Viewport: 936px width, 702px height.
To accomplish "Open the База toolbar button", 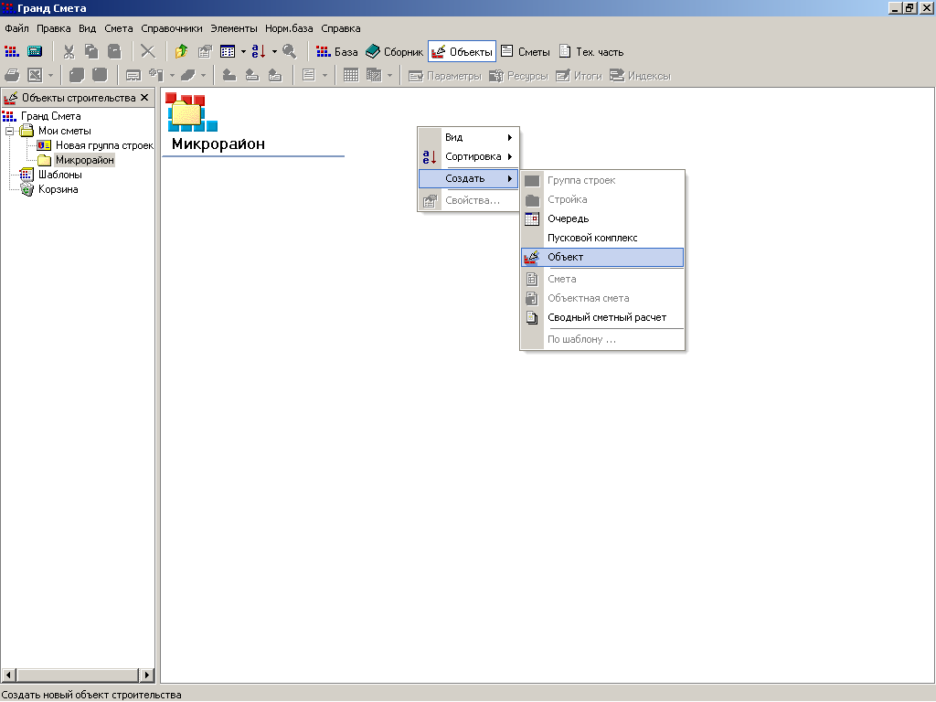I will click(x=337, y=52).
